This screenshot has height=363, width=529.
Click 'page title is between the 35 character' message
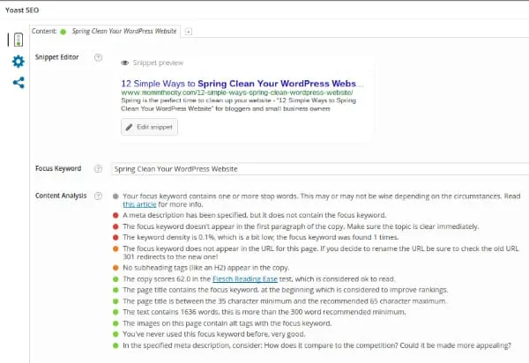point(285,301)
